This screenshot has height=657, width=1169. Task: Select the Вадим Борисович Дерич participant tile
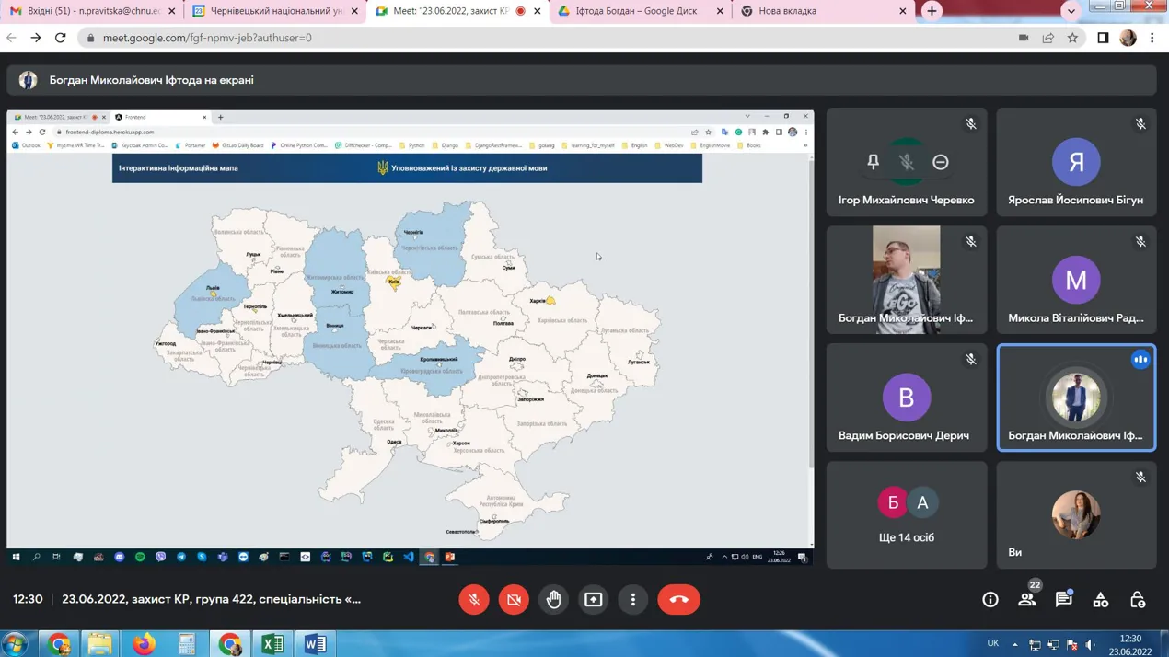907,398
